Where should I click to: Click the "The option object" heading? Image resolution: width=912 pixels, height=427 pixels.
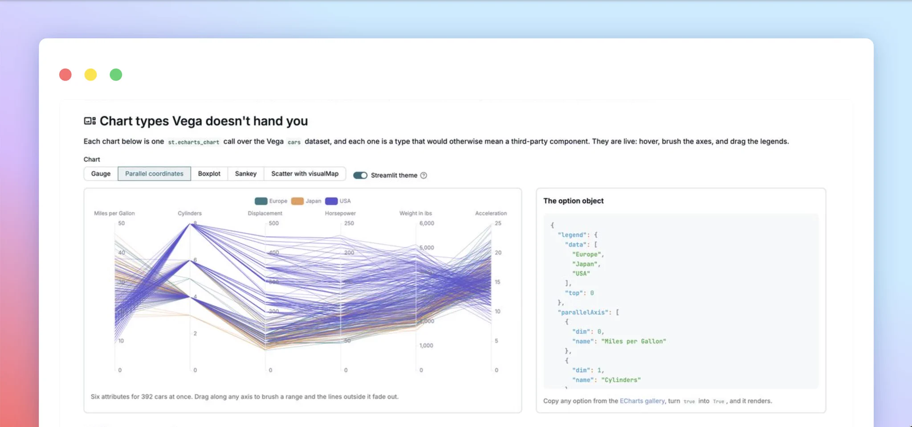click(x=573, y=201)
